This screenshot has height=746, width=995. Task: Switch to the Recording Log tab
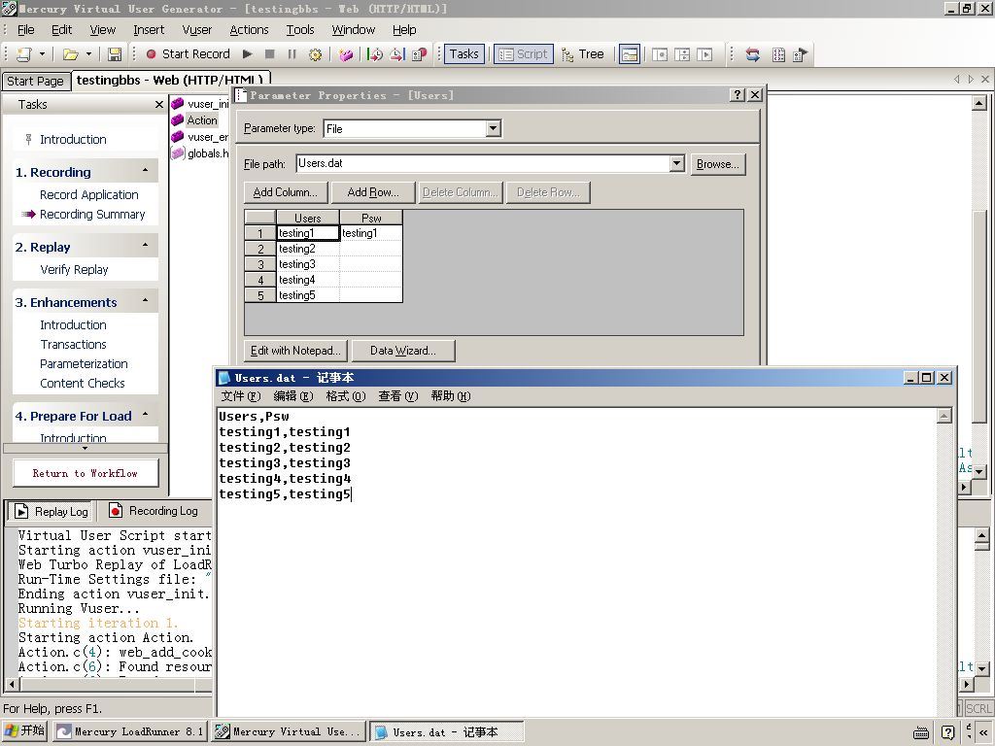coord(154,511)
